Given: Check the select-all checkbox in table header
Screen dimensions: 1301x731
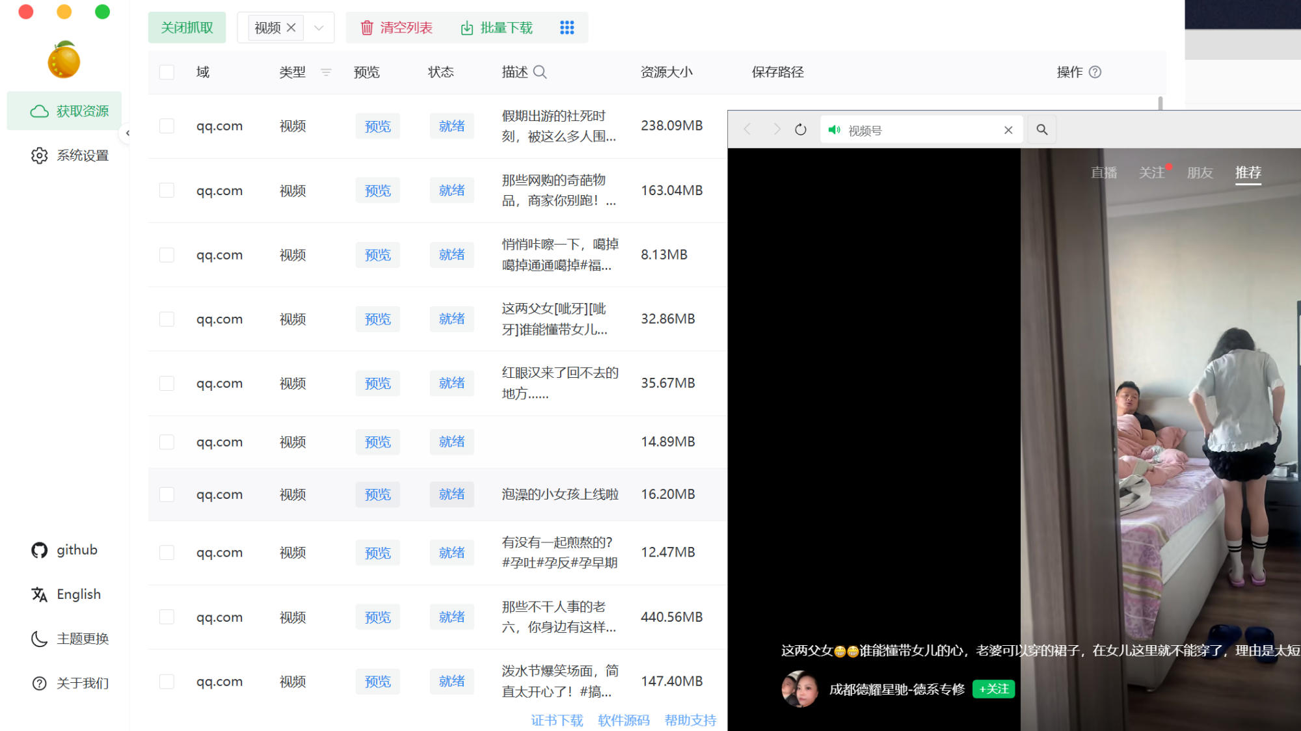Looking at the screenshot, I should (x=167, y=72).
